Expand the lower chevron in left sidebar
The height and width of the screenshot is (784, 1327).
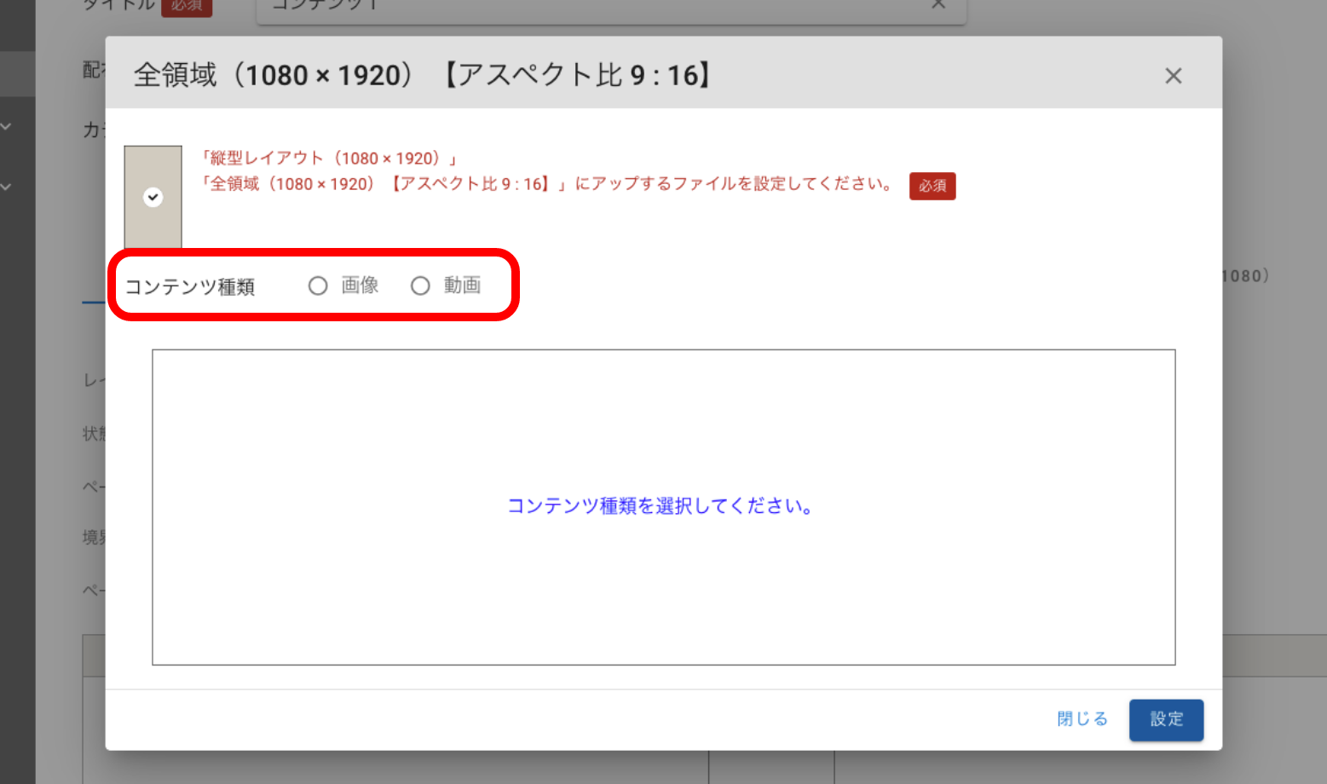pos(7,187)
